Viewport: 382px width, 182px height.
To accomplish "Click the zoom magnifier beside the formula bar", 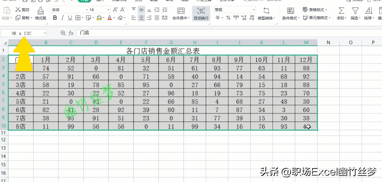I will [63, 33].
